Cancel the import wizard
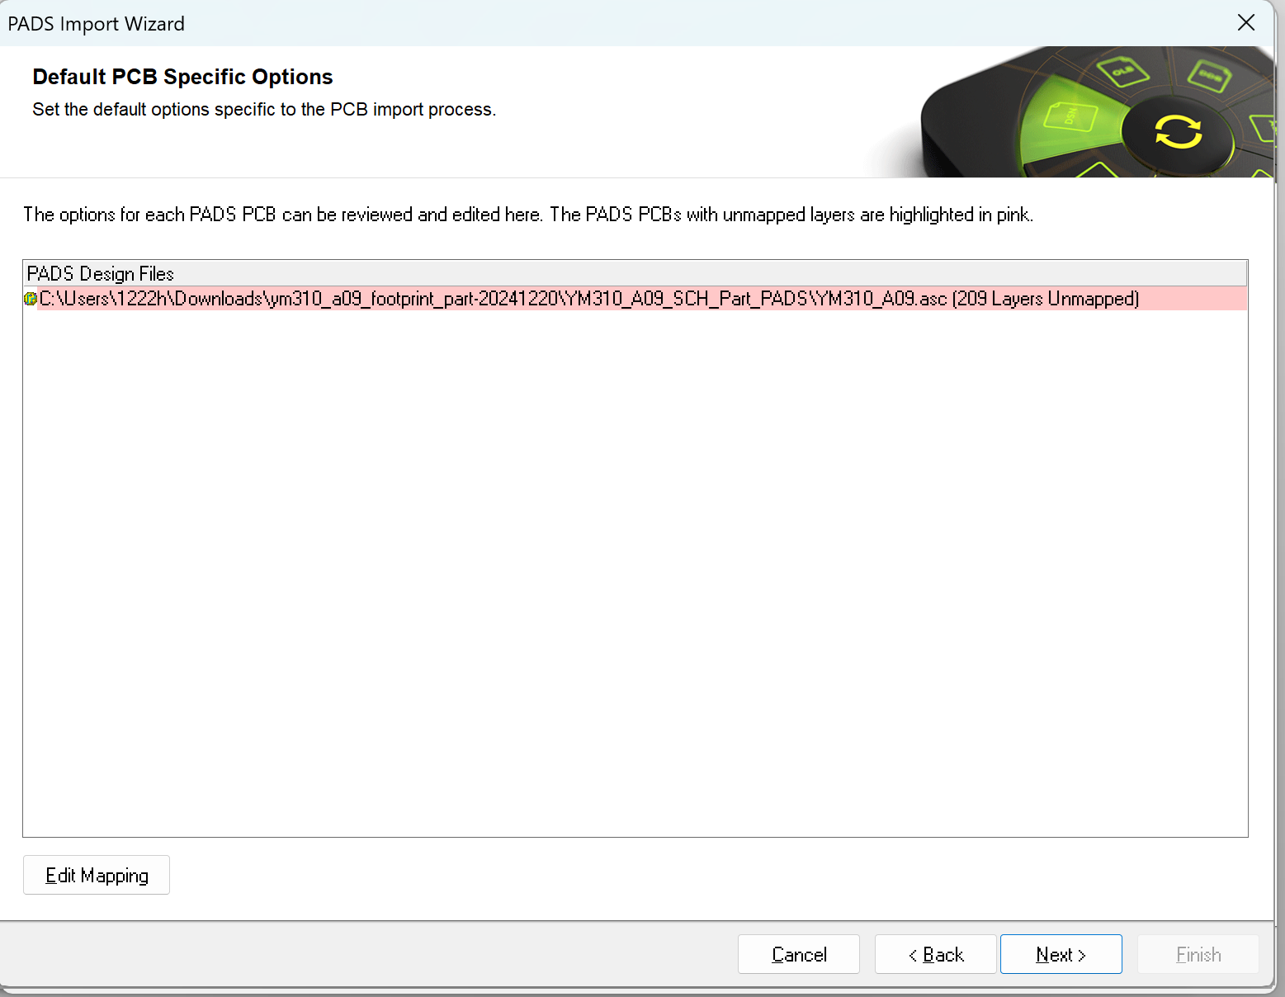 (x=798, y=954)
